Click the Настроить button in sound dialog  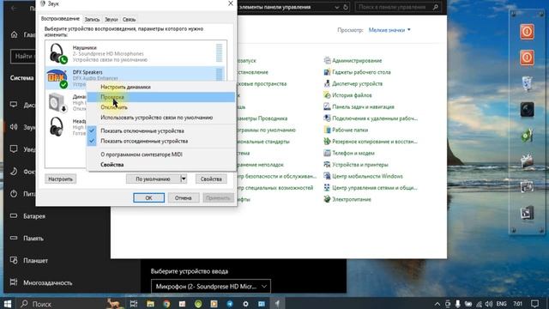60,179
